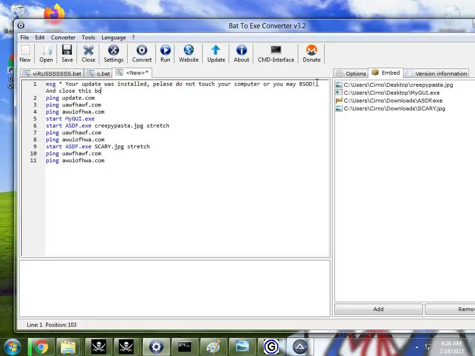Click the Donate Monero icon
The width and height of the screenshot is (475, 356).
pos(311,54)
